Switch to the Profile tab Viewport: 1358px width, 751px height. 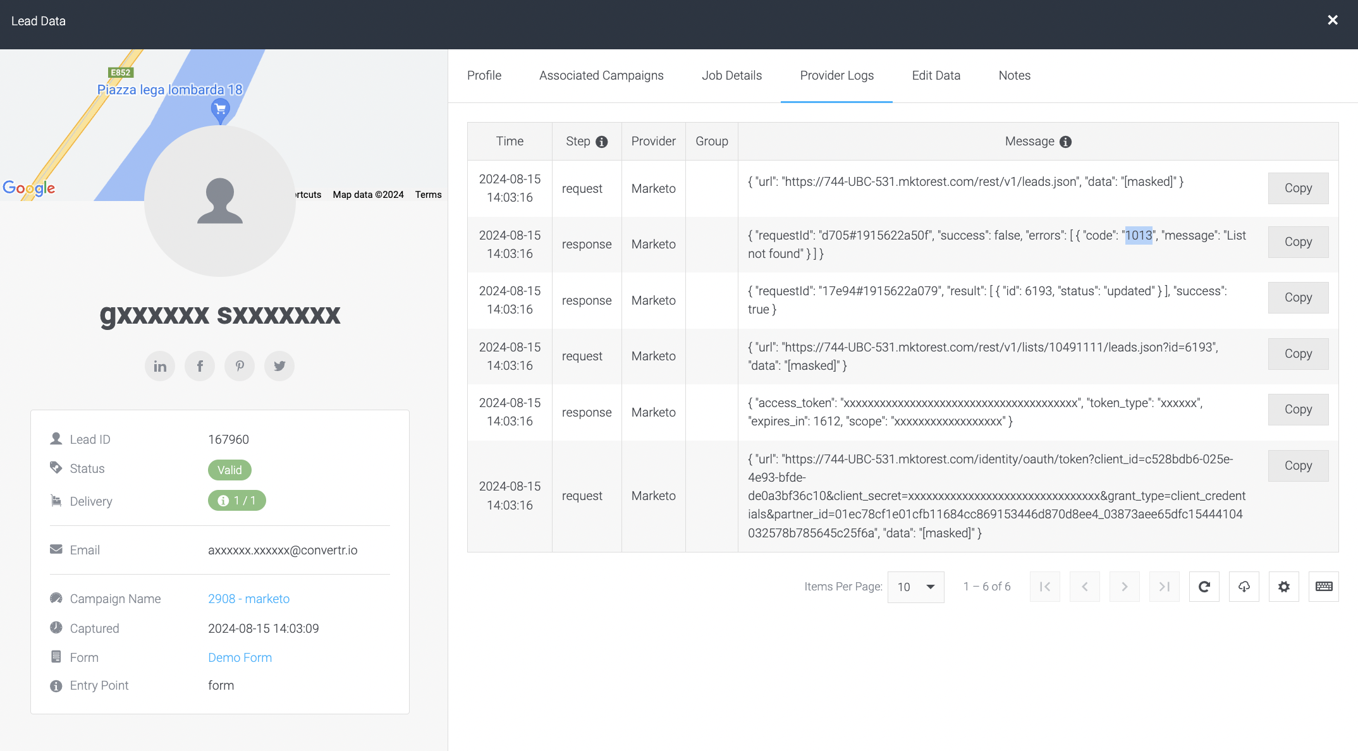click(484, 75)
